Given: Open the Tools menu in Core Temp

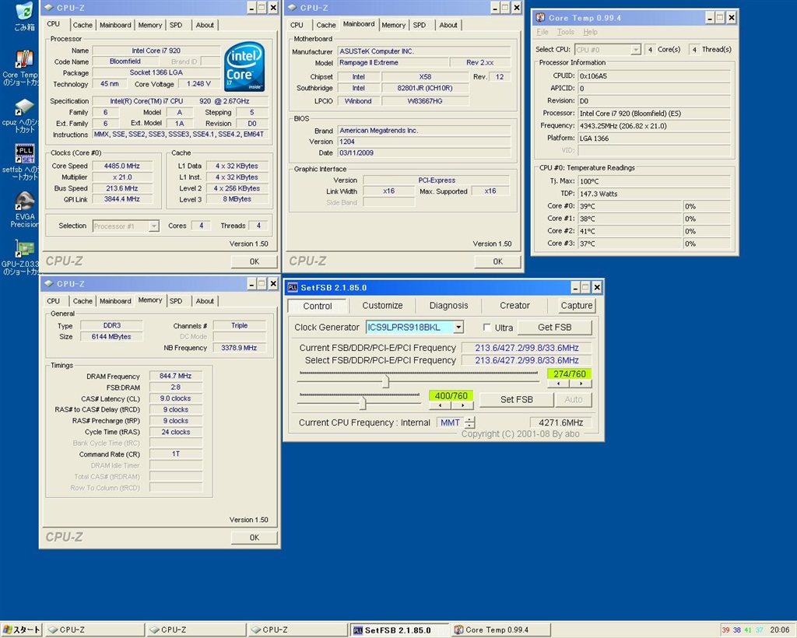Looking at the screenshot, I should (x=566, y=33).
